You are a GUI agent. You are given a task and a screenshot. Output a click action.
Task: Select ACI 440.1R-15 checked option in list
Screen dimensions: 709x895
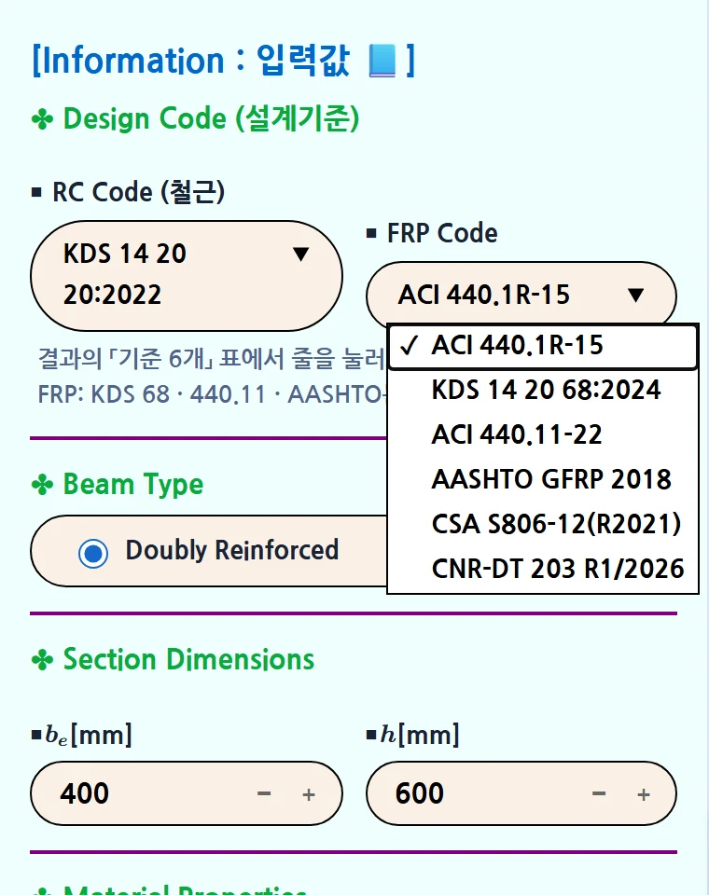[543, 346]
